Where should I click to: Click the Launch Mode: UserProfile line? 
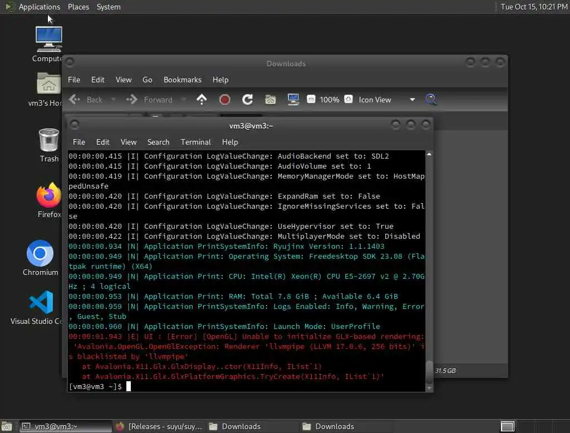[224, 327]
